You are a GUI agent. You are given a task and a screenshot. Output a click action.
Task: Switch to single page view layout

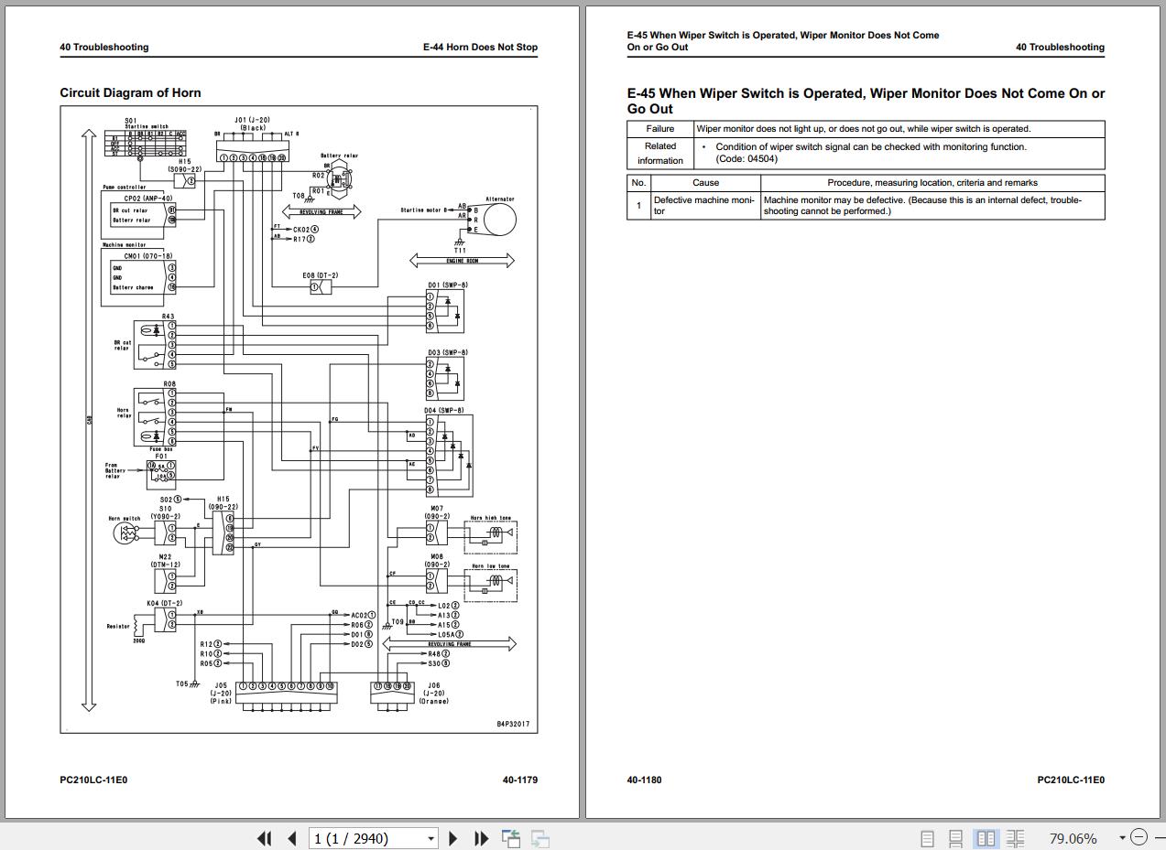click(x=927, y=838)
